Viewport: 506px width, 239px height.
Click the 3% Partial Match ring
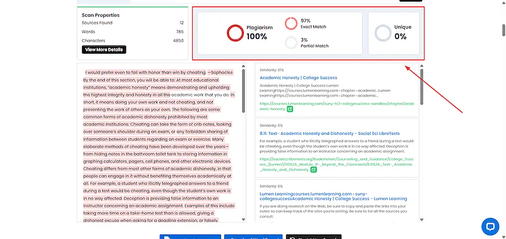(291, 43)
